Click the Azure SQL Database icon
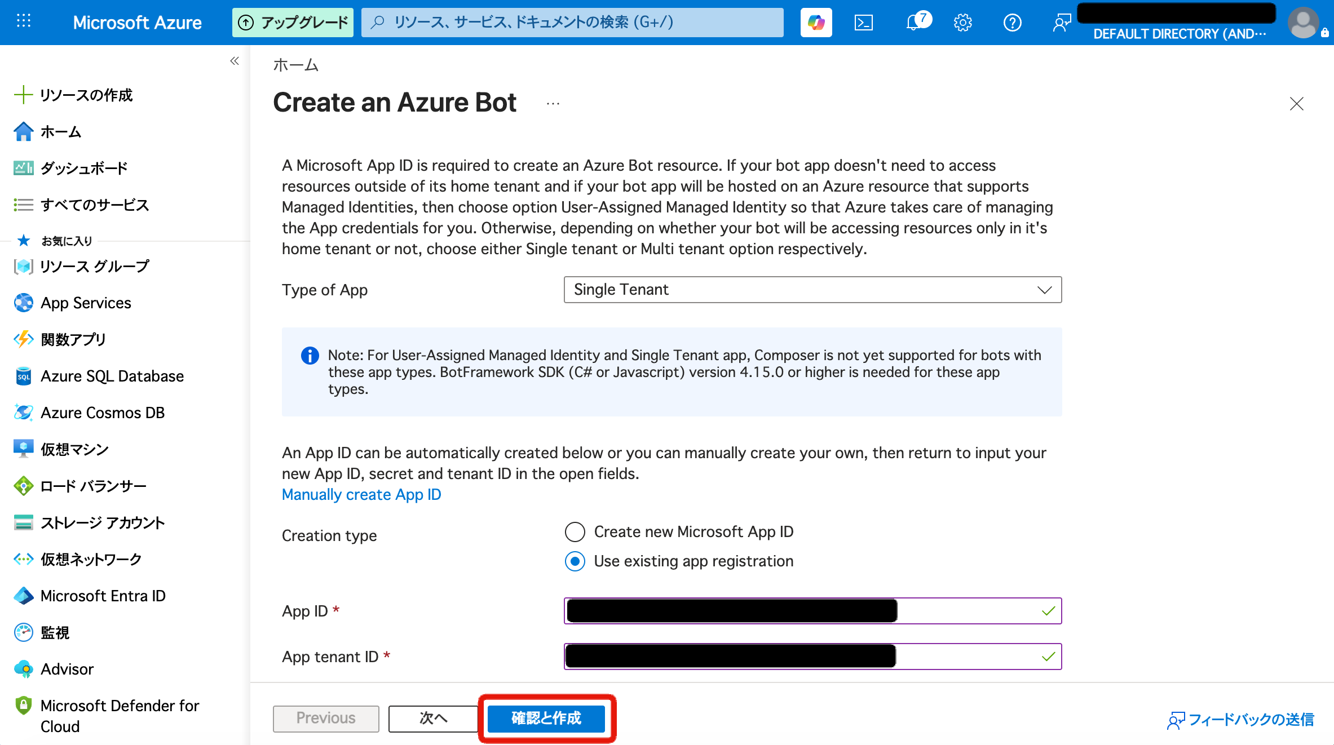The height and width of the screenshot is (745, 1334). point(23,376)
